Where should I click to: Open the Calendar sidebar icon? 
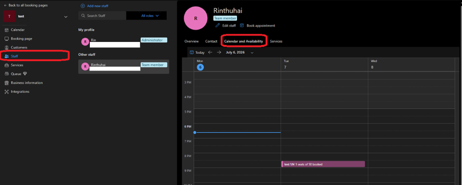coord(6,30)
